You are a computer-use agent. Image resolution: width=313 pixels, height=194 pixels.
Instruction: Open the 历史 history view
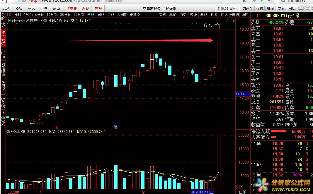pos(183,15)
